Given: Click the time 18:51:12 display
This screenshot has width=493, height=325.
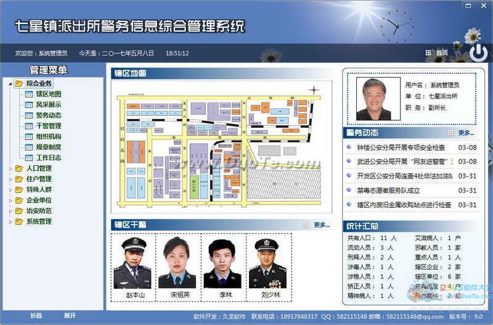Looking at the screenshot, I should (x=177, y=54).
